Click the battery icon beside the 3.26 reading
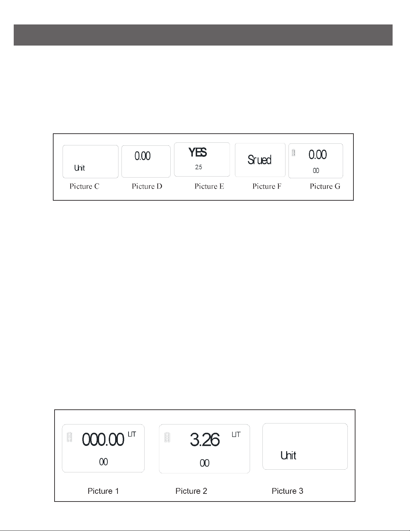410x531 pixels. 167,437
